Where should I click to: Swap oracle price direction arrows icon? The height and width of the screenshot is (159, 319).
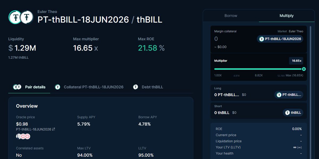point(53,129)
